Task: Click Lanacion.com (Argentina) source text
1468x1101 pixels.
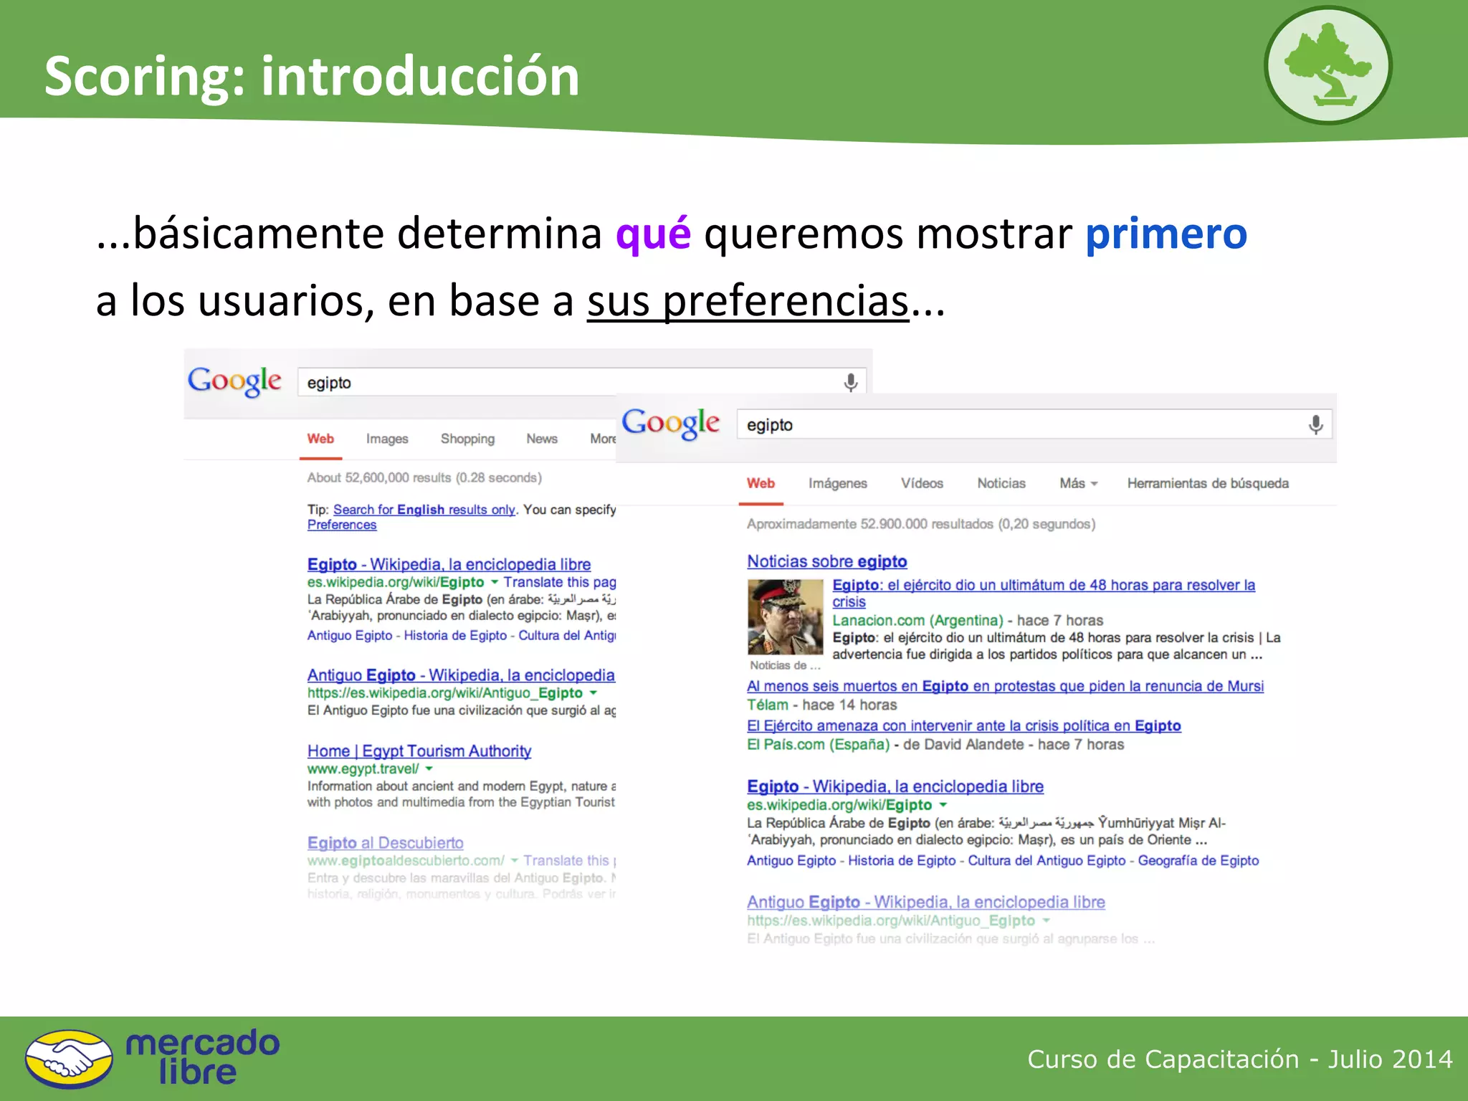Action: (x=917, y=621)
